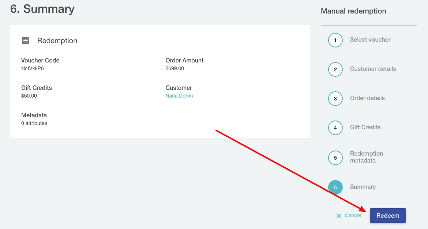
Task: Click the highlighted step 6 circle
Action: pos(335,187)
